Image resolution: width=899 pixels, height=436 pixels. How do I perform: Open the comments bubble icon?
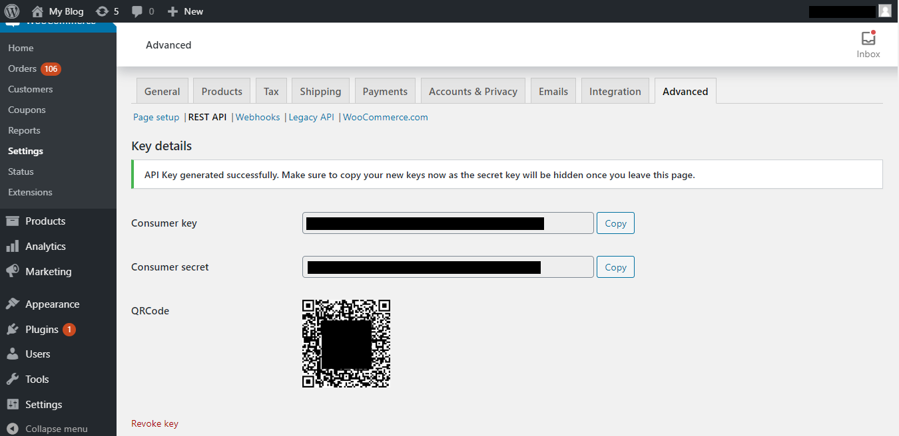137,11
